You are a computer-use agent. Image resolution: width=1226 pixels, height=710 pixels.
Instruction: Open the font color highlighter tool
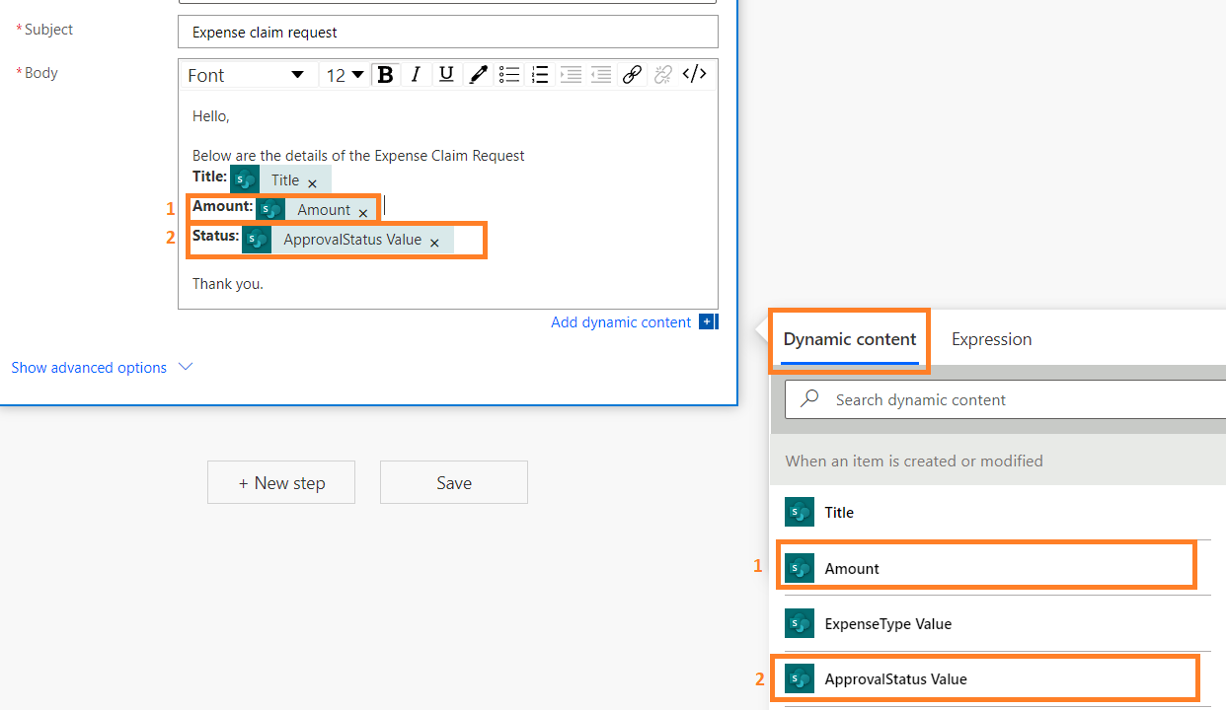(478, 75)
